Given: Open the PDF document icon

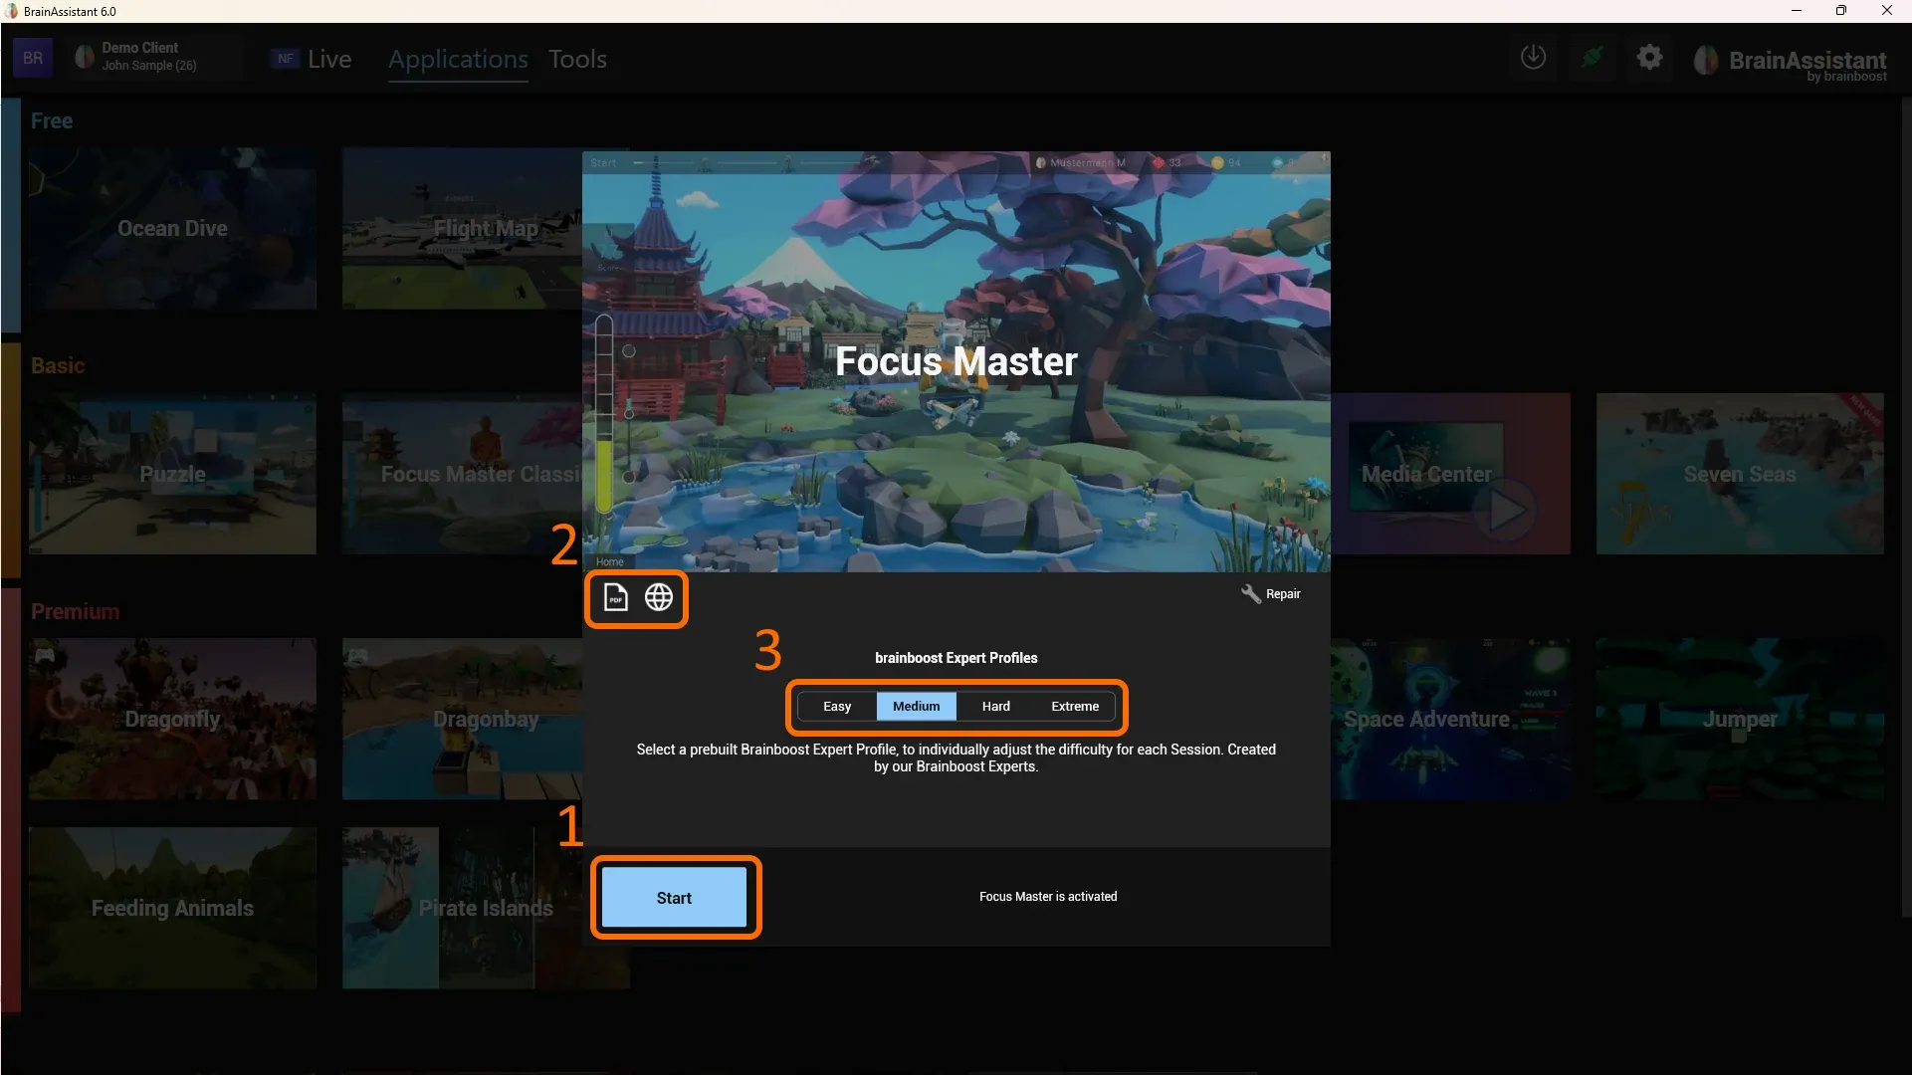Looking at the screenshot, I should pyautogui.click(x=616, y=597).
